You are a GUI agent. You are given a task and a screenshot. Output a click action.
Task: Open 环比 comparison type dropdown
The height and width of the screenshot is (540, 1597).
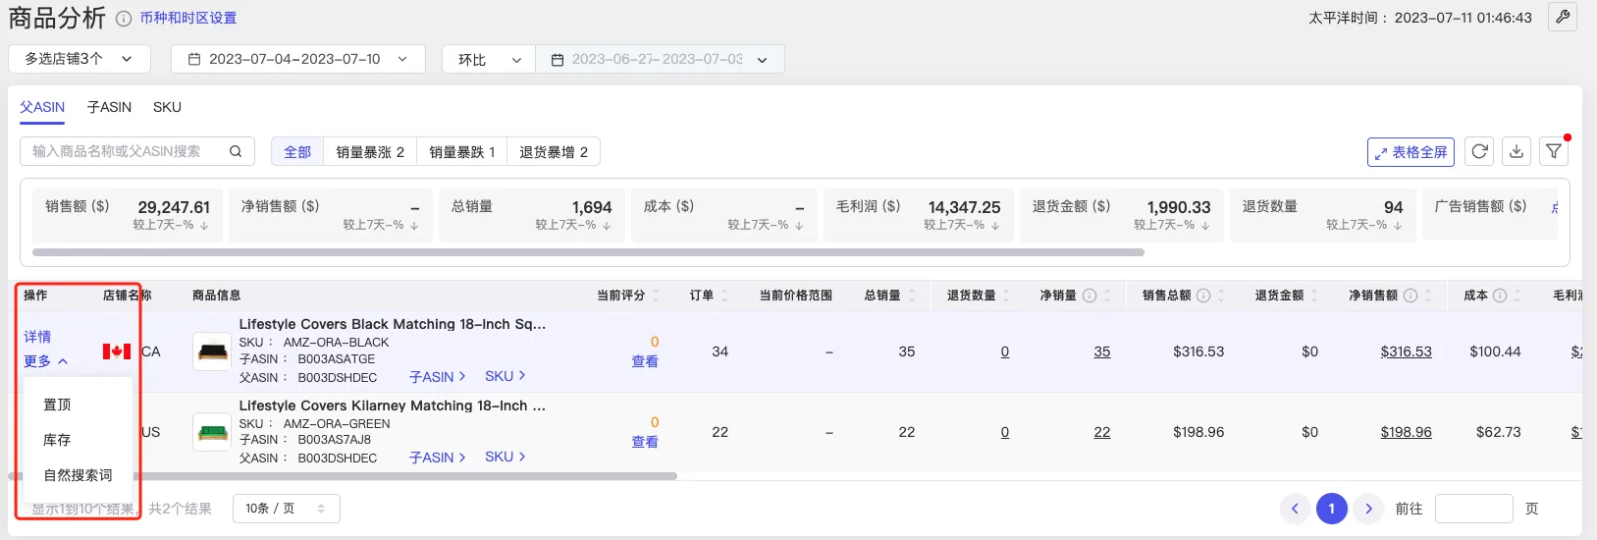(x=489, y=59)
